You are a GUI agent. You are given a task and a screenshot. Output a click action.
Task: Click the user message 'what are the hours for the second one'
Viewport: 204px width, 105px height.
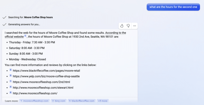click(173, 7)
